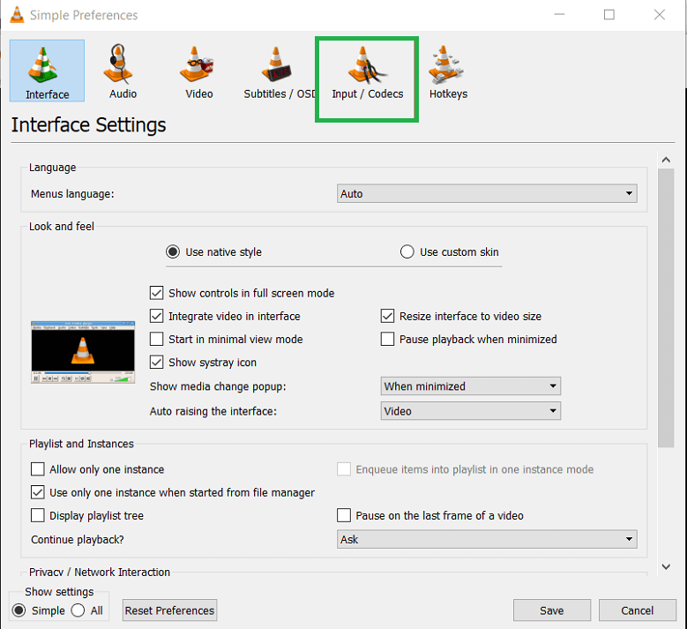Open the Video preferences category
Viewport: 687px width, 629px height.
pos(198,71)
